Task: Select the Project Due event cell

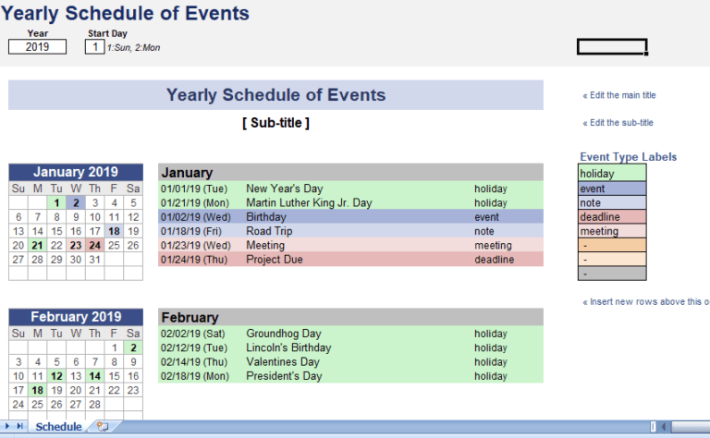Action: (275, 260)
